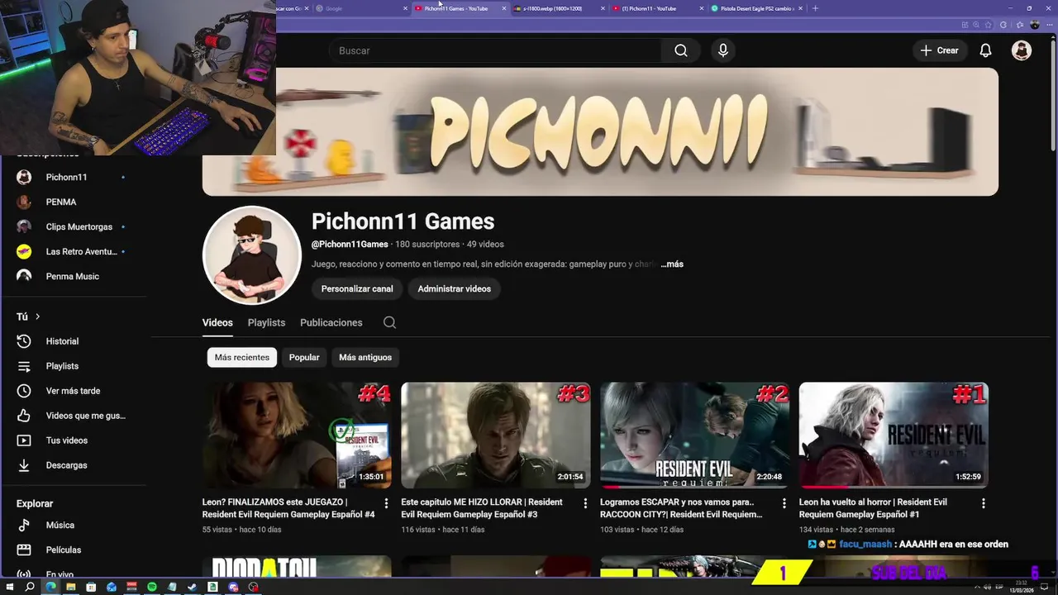This screenshot has width=1058, height=595.
Task: Click the Pichonn11 Games channel avatar
Action: coord(252,255)
